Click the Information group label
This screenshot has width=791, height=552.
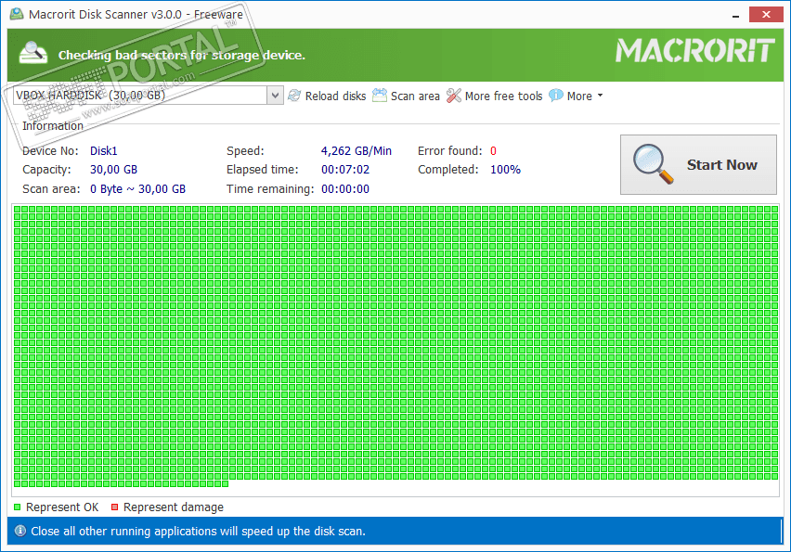(x=53, y=125)
